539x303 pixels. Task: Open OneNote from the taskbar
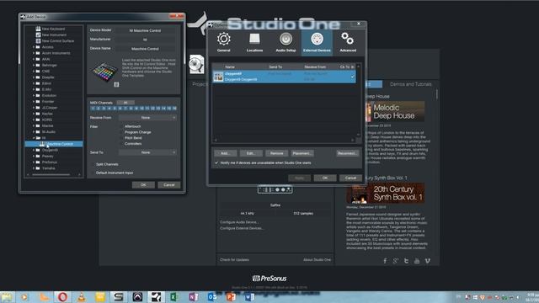tap(194, 296)
